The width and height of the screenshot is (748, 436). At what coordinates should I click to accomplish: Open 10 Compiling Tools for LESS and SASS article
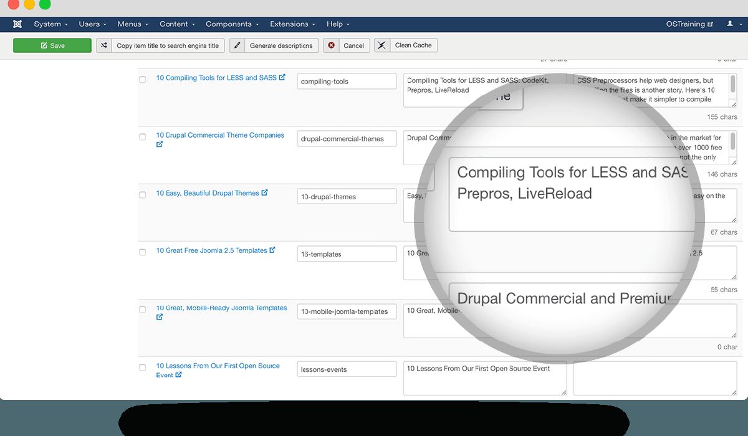216,78
